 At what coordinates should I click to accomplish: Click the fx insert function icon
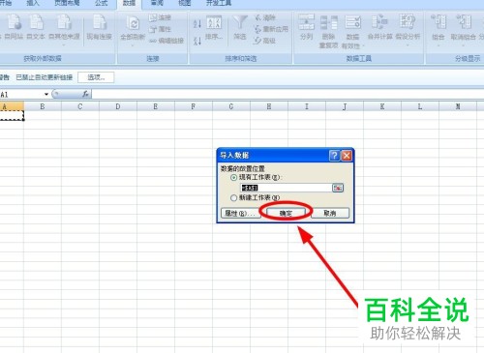pos(85,94)
